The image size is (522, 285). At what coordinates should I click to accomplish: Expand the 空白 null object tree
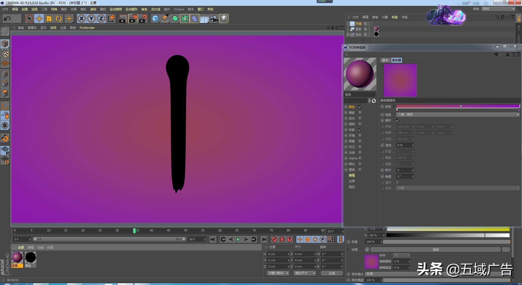(x=348, y=35)
